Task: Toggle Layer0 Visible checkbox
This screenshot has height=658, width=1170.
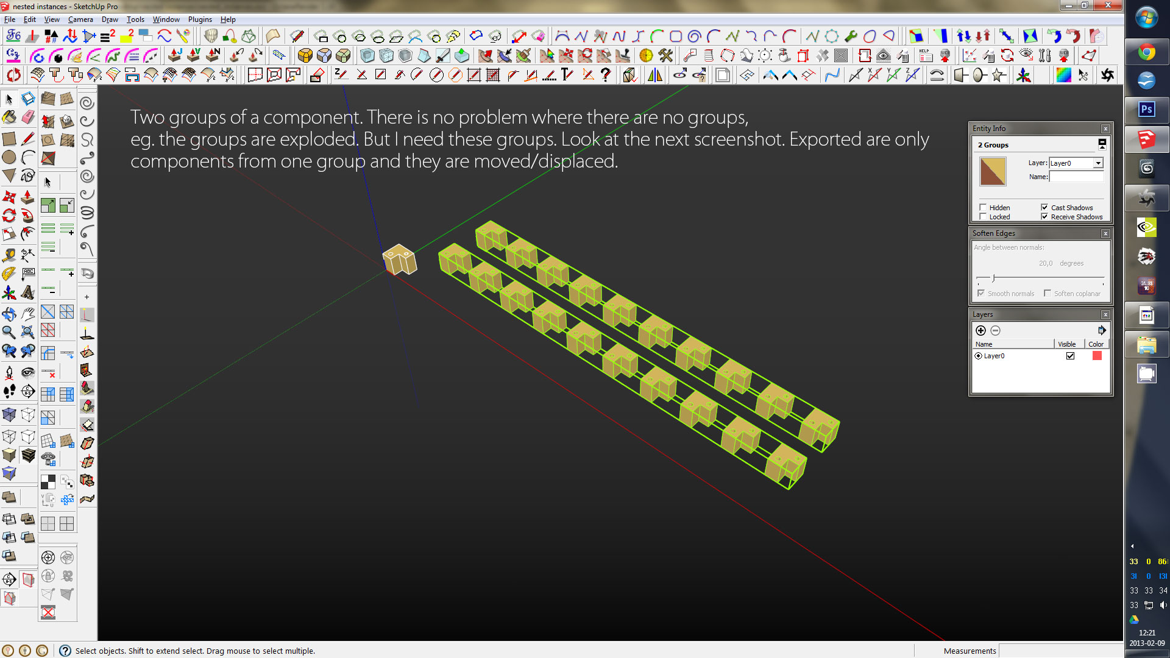Action: 1070,356
